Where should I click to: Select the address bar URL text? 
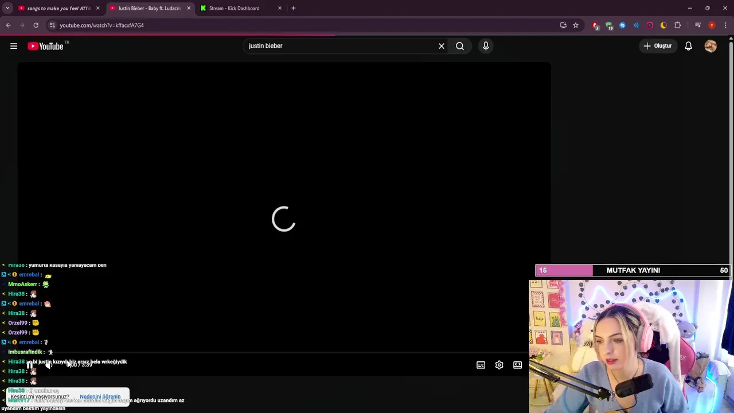tap(101, 25)
